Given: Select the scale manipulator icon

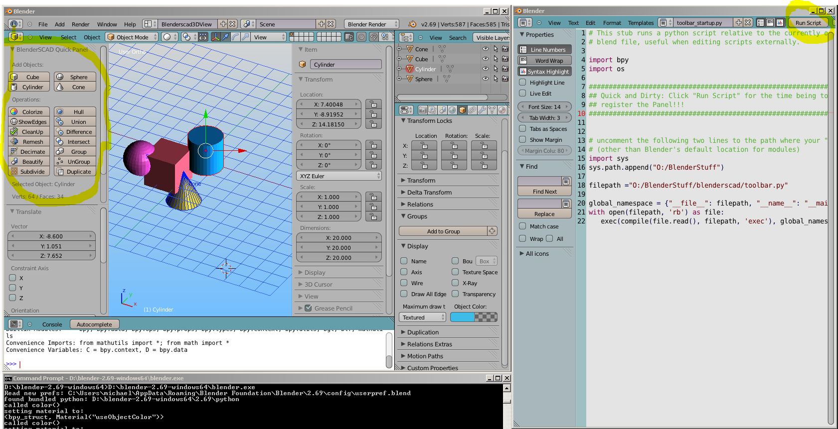Looking at the screenshot, I should pos(245,37).
